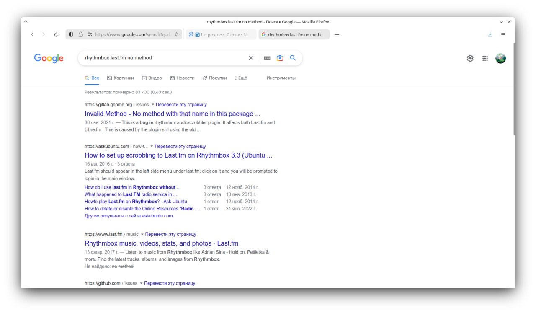Image resolution: width=536 pixels, height=313 pixels.
Task: Switch to Картинки results
Action: pos(121,78)
